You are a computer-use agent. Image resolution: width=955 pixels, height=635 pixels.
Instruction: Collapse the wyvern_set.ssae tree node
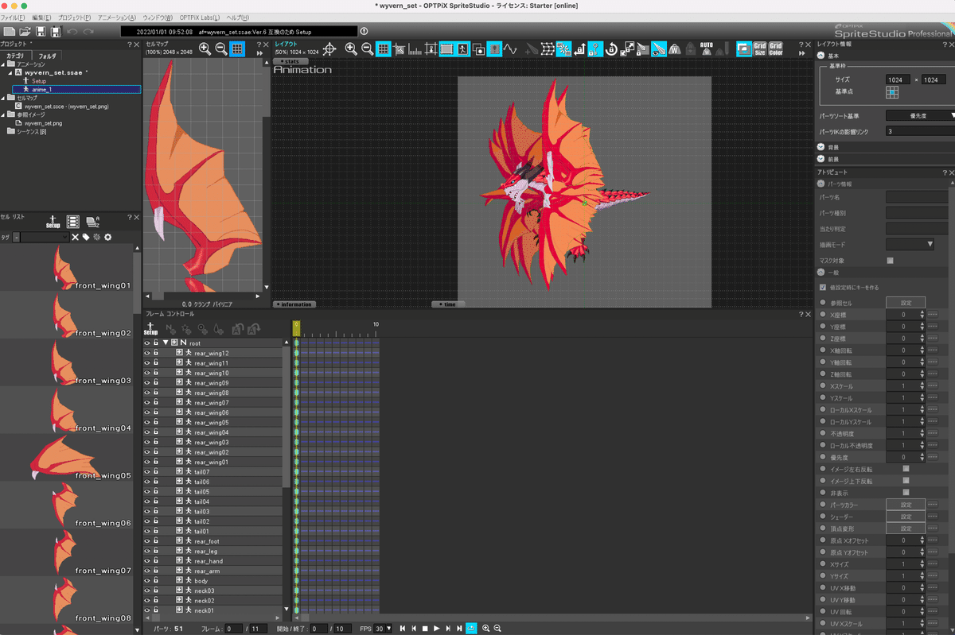click(10, 72)
